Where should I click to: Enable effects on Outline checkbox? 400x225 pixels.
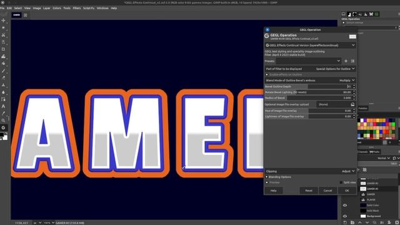pyautogui.click(x=267, y=74)
